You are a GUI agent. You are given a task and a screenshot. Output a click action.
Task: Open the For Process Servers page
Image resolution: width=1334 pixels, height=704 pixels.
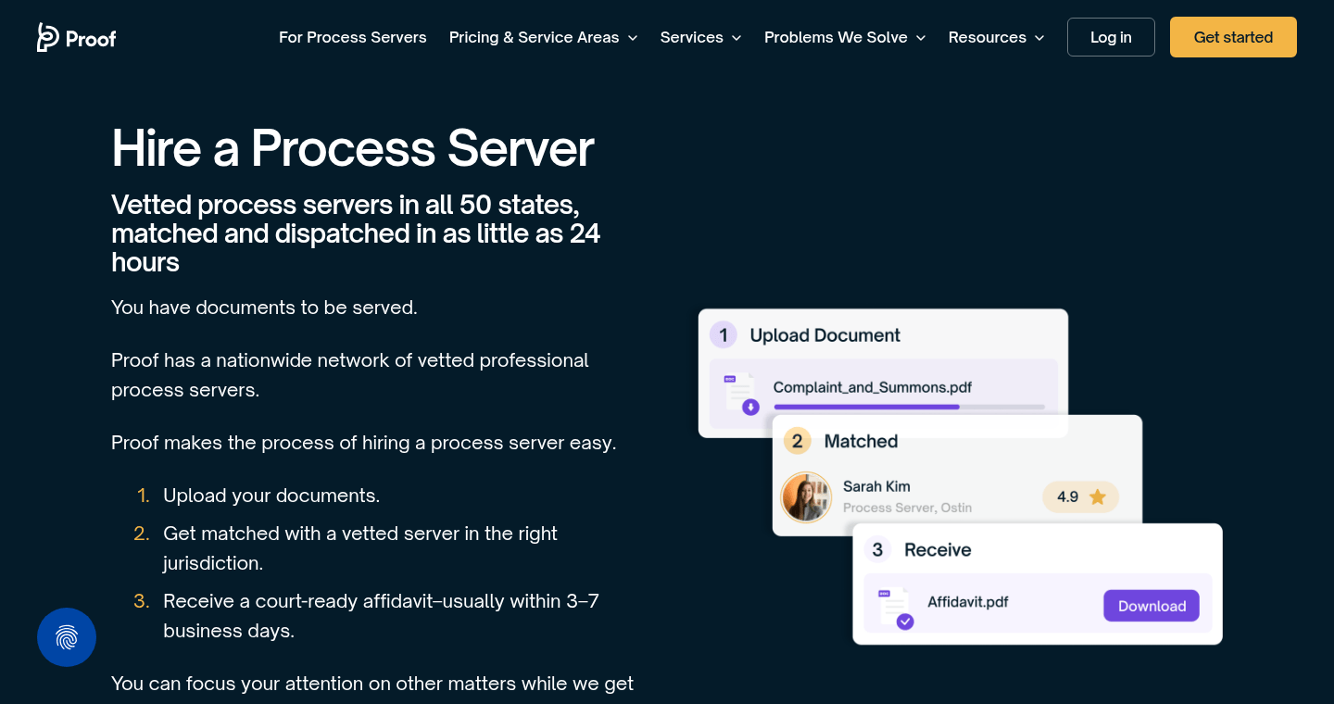(x=353, y=37)
